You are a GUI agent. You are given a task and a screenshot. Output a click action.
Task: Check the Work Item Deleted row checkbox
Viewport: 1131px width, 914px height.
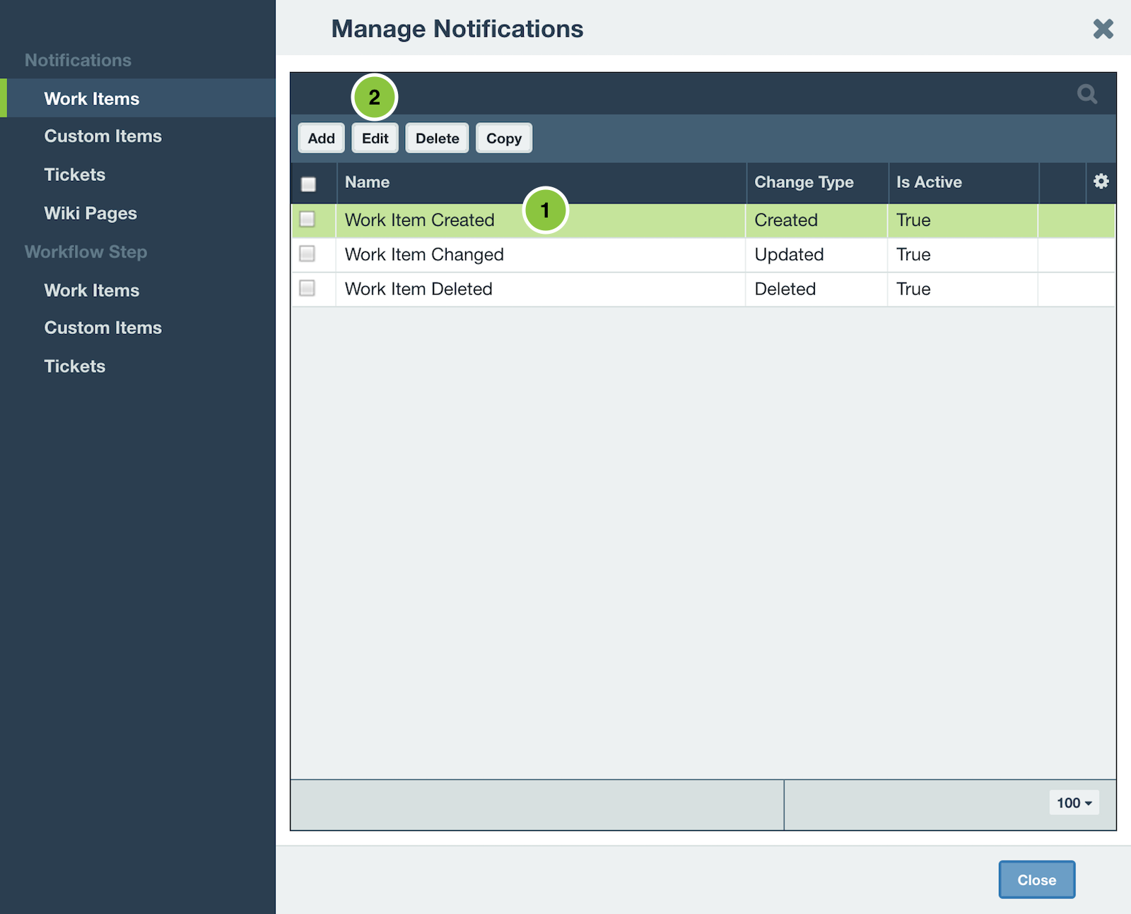point(307,288)
